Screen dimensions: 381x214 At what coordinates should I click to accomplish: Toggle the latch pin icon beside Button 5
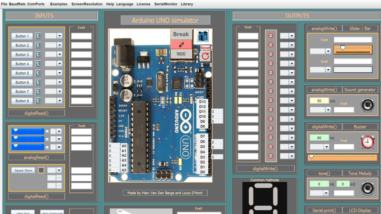[x=38, y=73]
